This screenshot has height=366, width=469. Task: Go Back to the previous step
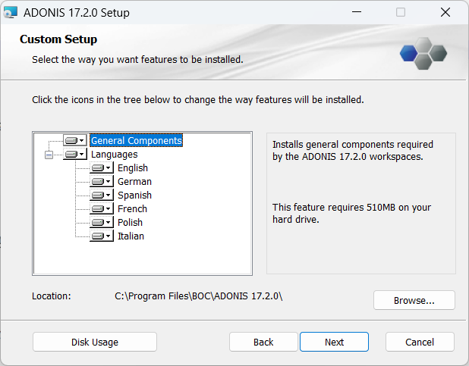pos(263,342)
